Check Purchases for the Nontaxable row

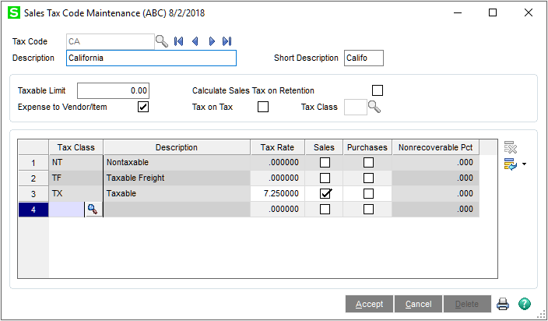[x=368, y=162]
